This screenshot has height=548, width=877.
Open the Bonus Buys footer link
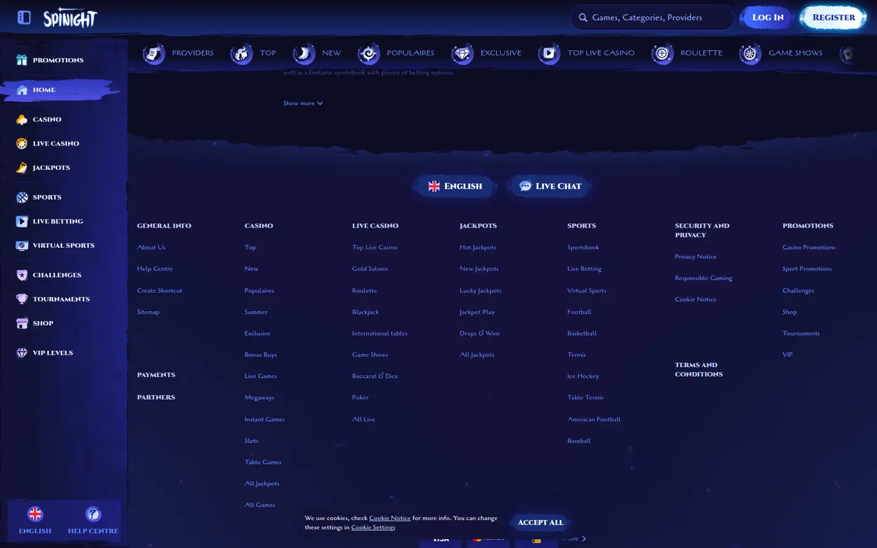point(261,354)
